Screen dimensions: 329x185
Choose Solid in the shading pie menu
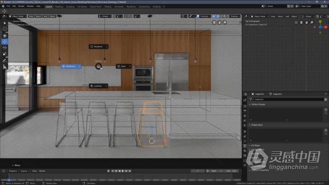click(123, 67)
